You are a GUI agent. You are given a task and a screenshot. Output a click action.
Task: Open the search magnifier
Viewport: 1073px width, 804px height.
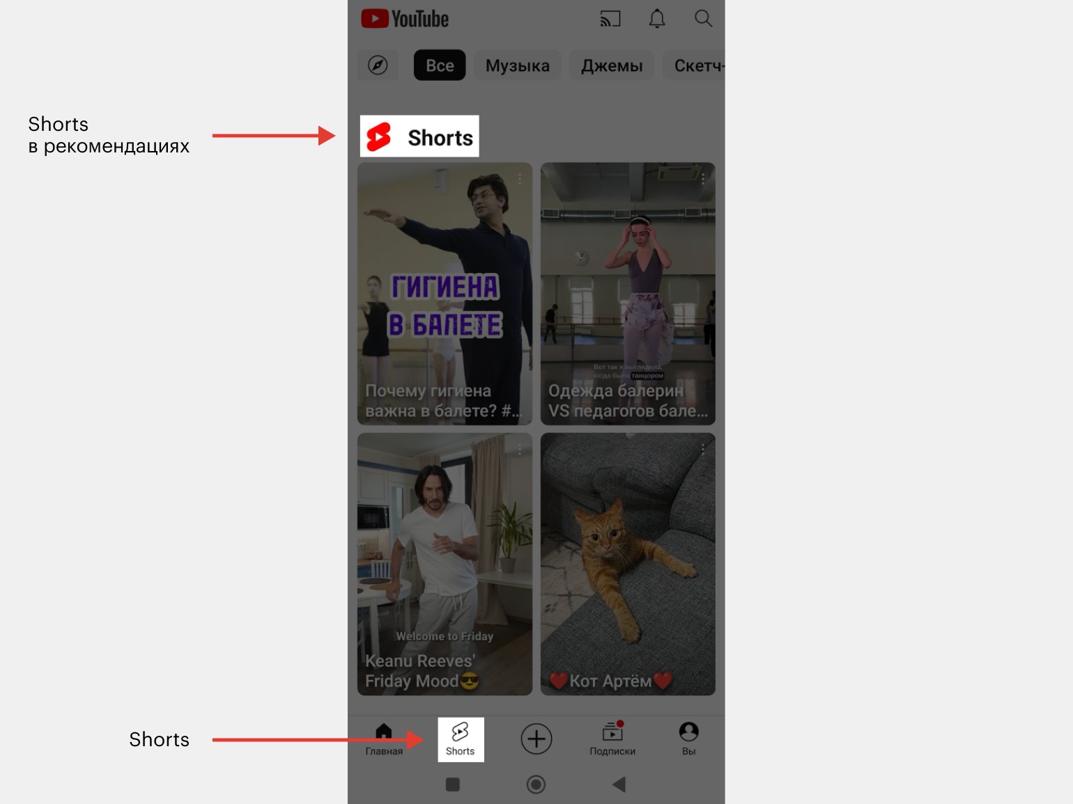pyautogui.click(x=703, y=19)
